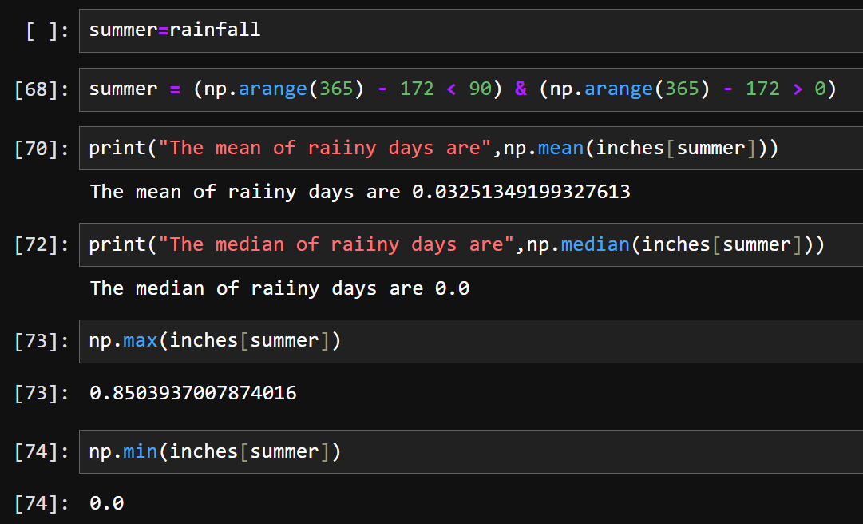Image resolution: width=863 pixels, height=524 pixels.
Task: Click the output value 0.0 of cell 74
Action: (x=107, y=503)
